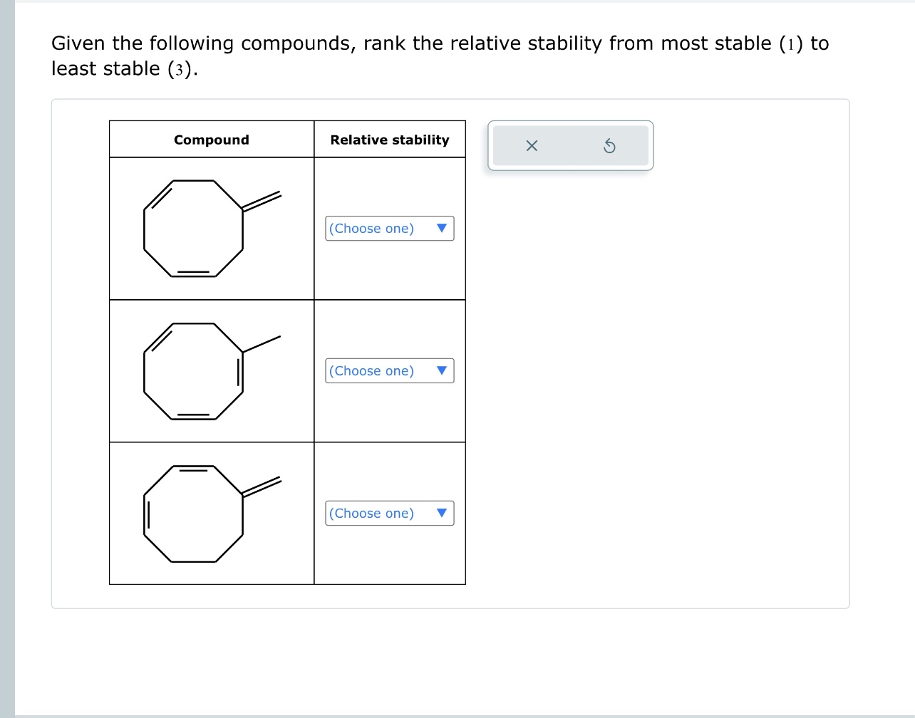915x718 pixels.
Task: Click the toolbar containing the X and reset icons
Action: coord(570,146)
